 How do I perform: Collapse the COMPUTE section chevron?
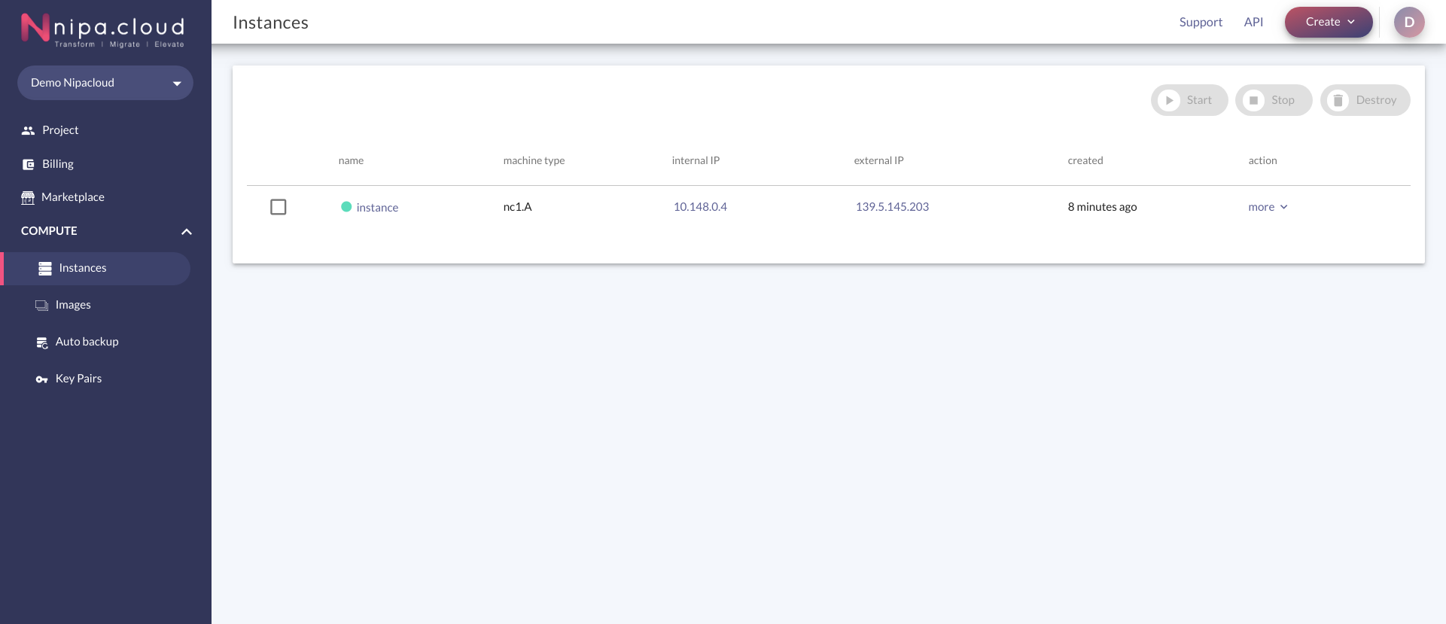tap(187, 231)
